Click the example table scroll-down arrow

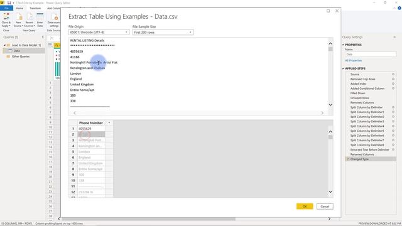tap(330, 191)
